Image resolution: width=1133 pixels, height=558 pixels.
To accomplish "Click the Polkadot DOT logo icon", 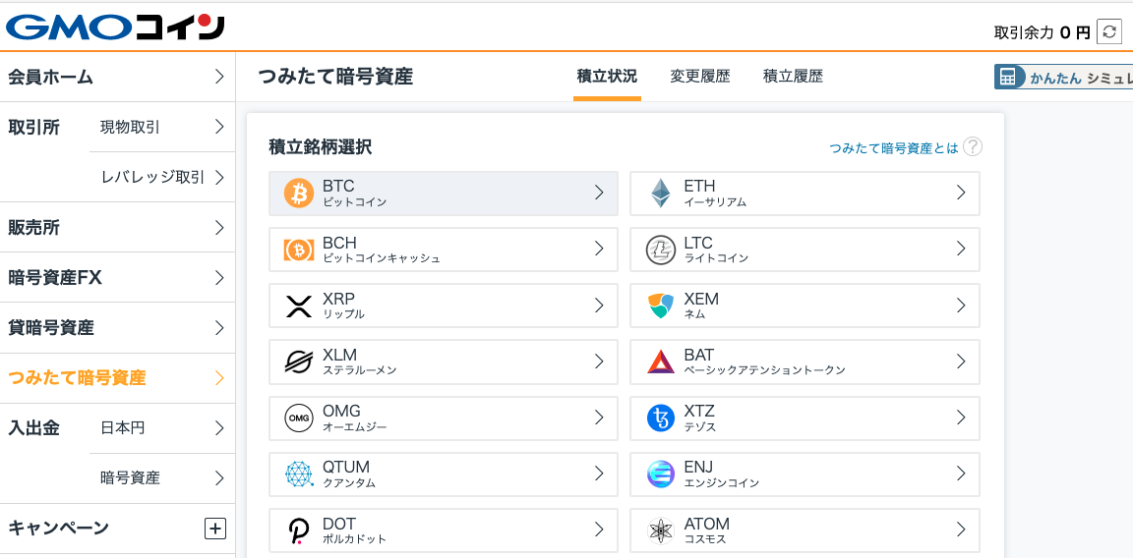I will (x=298, y=530).
